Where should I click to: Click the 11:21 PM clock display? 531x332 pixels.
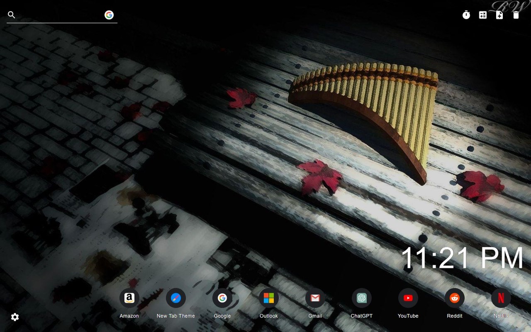(463, 258)
